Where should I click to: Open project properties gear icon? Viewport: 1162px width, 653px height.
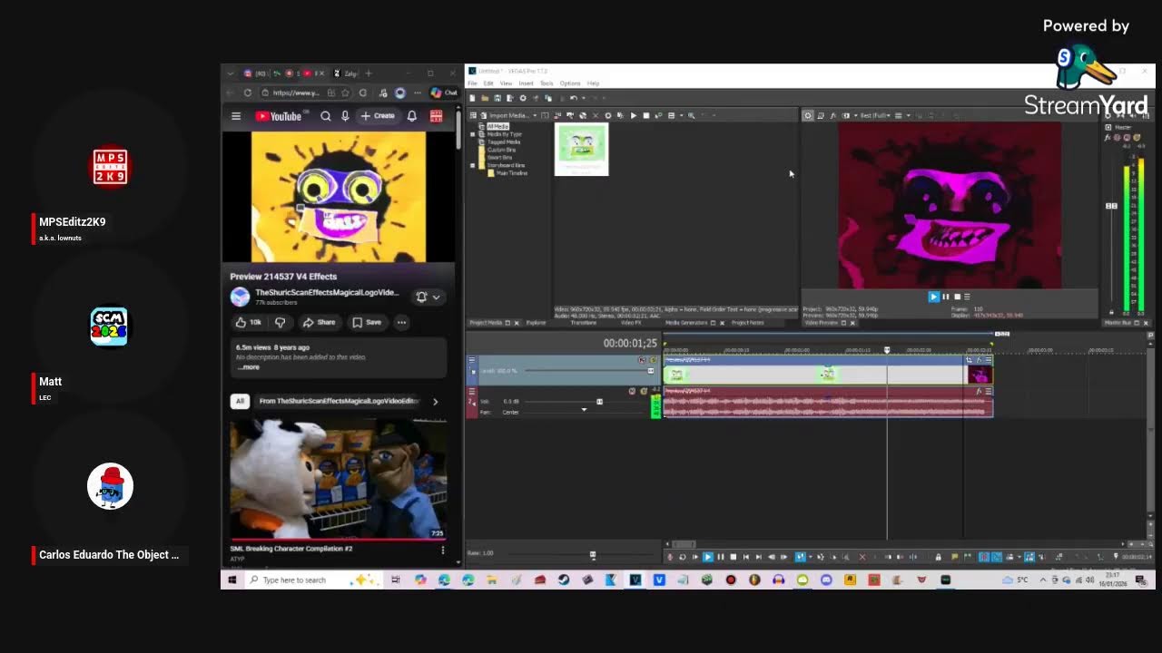[x=523, y=98]
